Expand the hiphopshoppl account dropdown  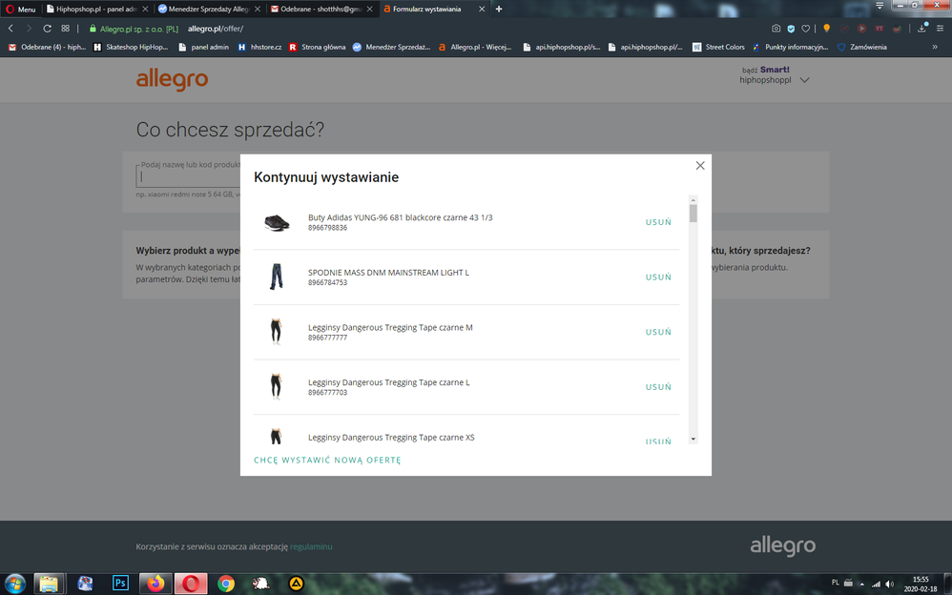[x=804, y=81]
